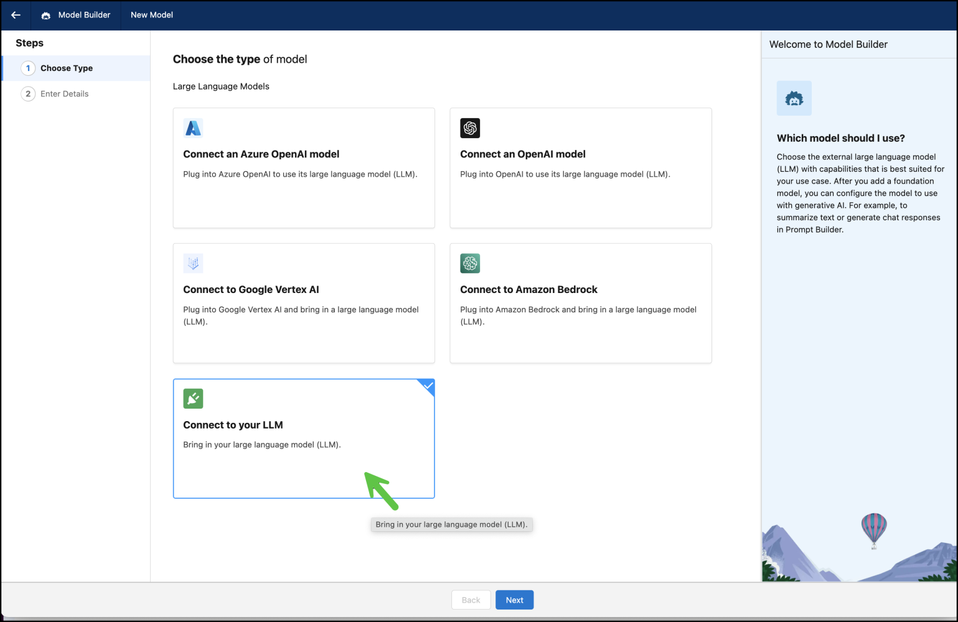Image resolution: width=958 pixels, height=622 pixels.
Task: Click 'Plug into Amazon Bedrock' description
Action: coord(578,315)
